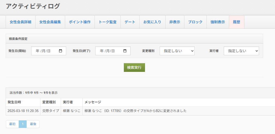Select the トーク監査 tab
This screenshot has width=275, height=134.
point(108,22)
